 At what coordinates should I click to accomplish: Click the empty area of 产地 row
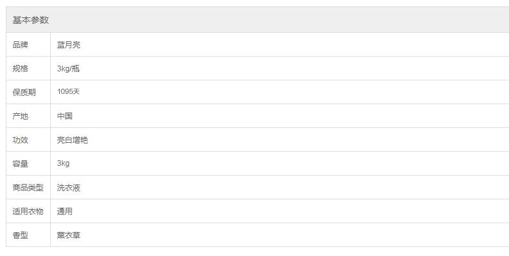[292, 116]
